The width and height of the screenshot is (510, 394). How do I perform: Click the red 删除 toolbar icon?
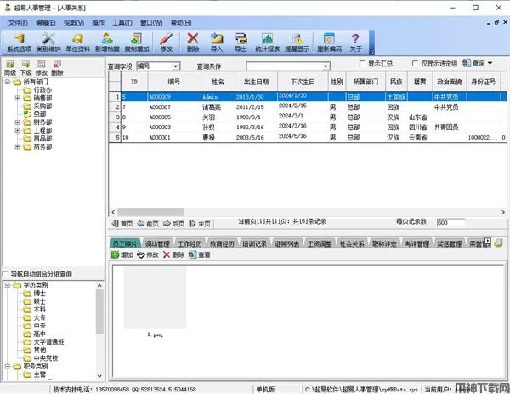tap(193, 43)
